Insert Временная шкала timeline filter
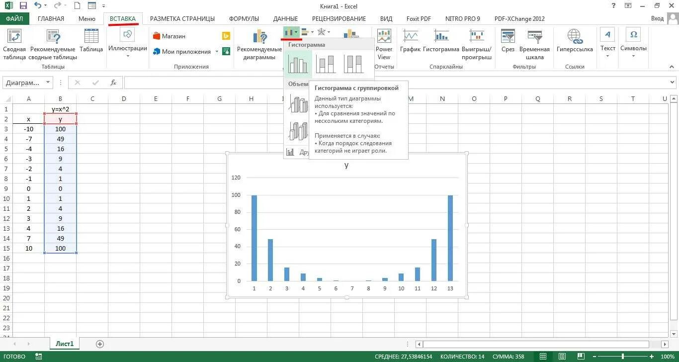 point(534,44)
